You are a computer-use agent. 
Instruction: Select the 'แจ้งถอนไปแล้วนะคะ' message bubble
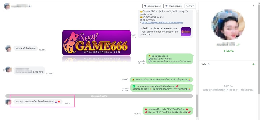[26, 48]
